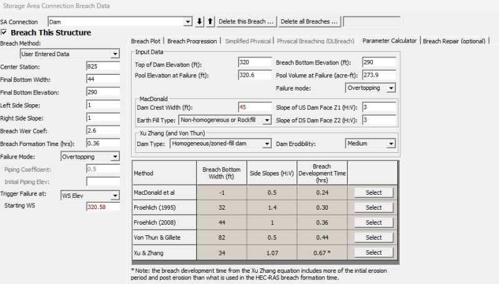The image size is (499, 284).
Task: Switch to Breach Repair (optional) tab
Action: [x=455, y=41]
